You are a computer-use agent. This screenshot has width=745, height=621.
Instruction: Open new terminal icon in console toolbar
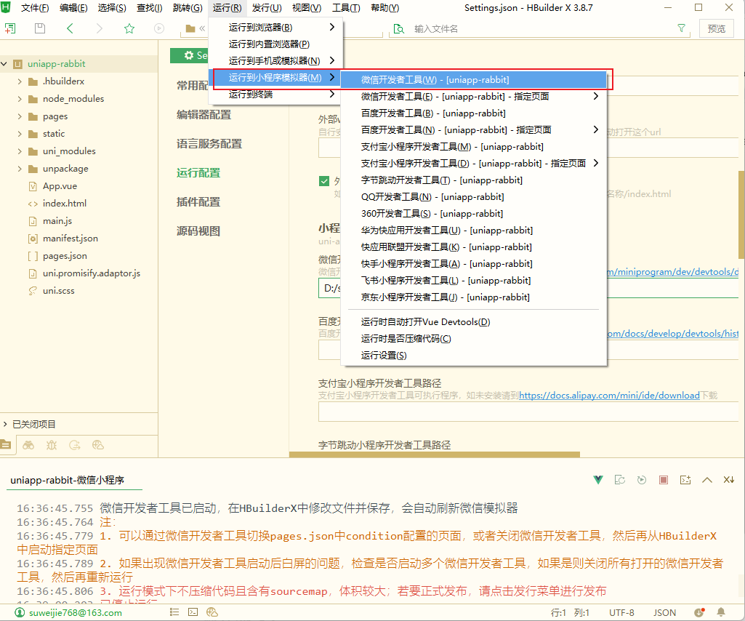click(x=685, y=480)
